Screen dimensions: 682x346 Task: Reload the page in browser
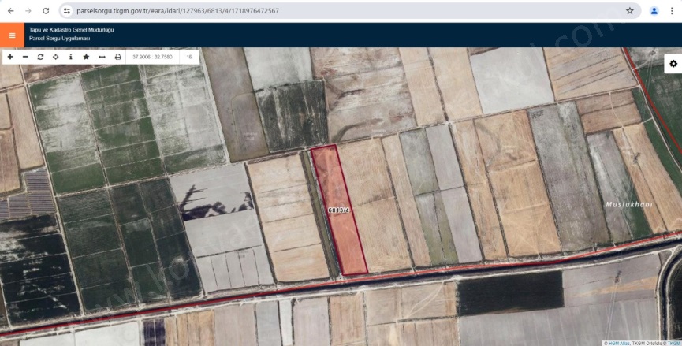(x=46, y=11)
